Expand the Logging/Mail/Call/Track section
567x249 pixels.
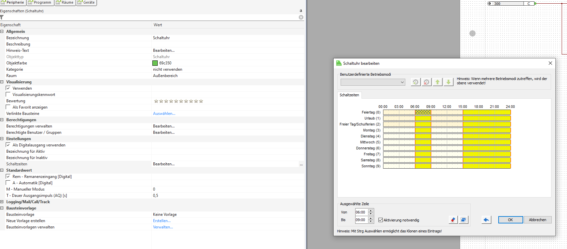click(x=2, y=202)
